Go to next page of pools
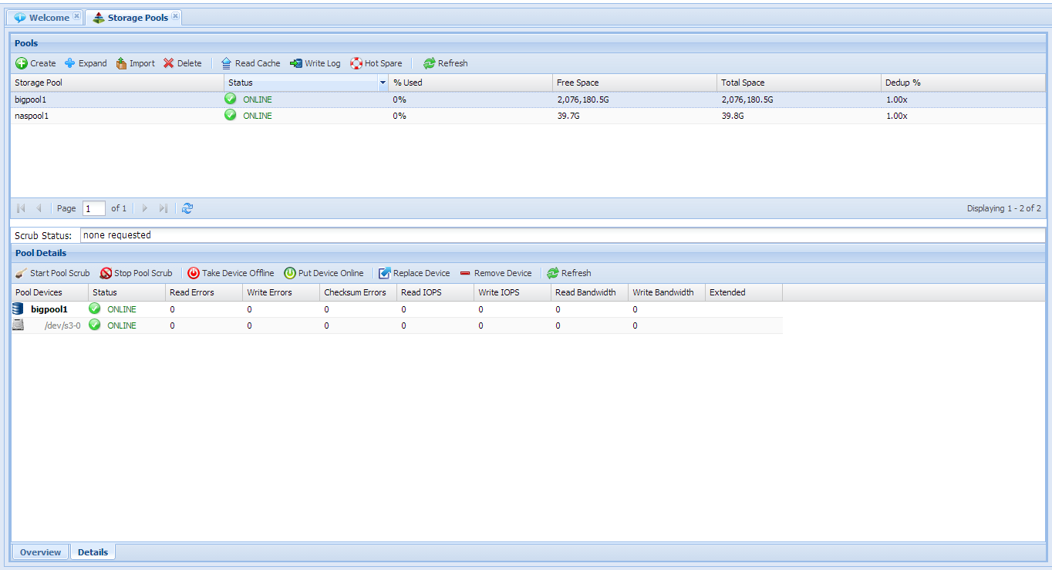Image resolution: width=1052 pixels, height=570 pixels. [x=145, y=208]
